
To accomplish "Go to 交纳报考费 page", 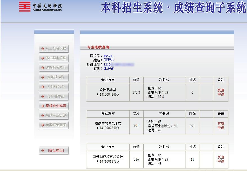I will [54, 77].
